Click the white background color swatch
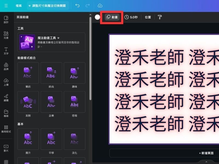219x164 pixels. click(97, 17)
